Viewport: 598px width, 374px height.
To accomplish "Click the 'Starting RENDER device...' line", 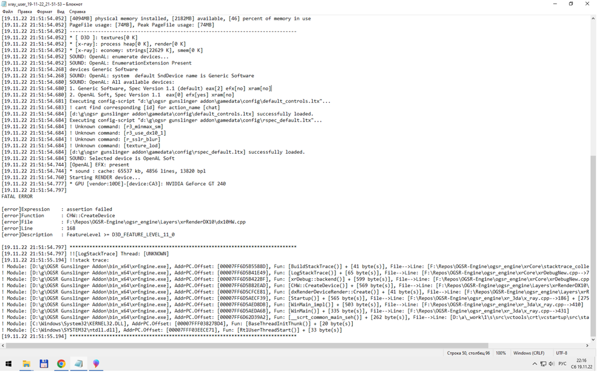I will tap(71, 178).
